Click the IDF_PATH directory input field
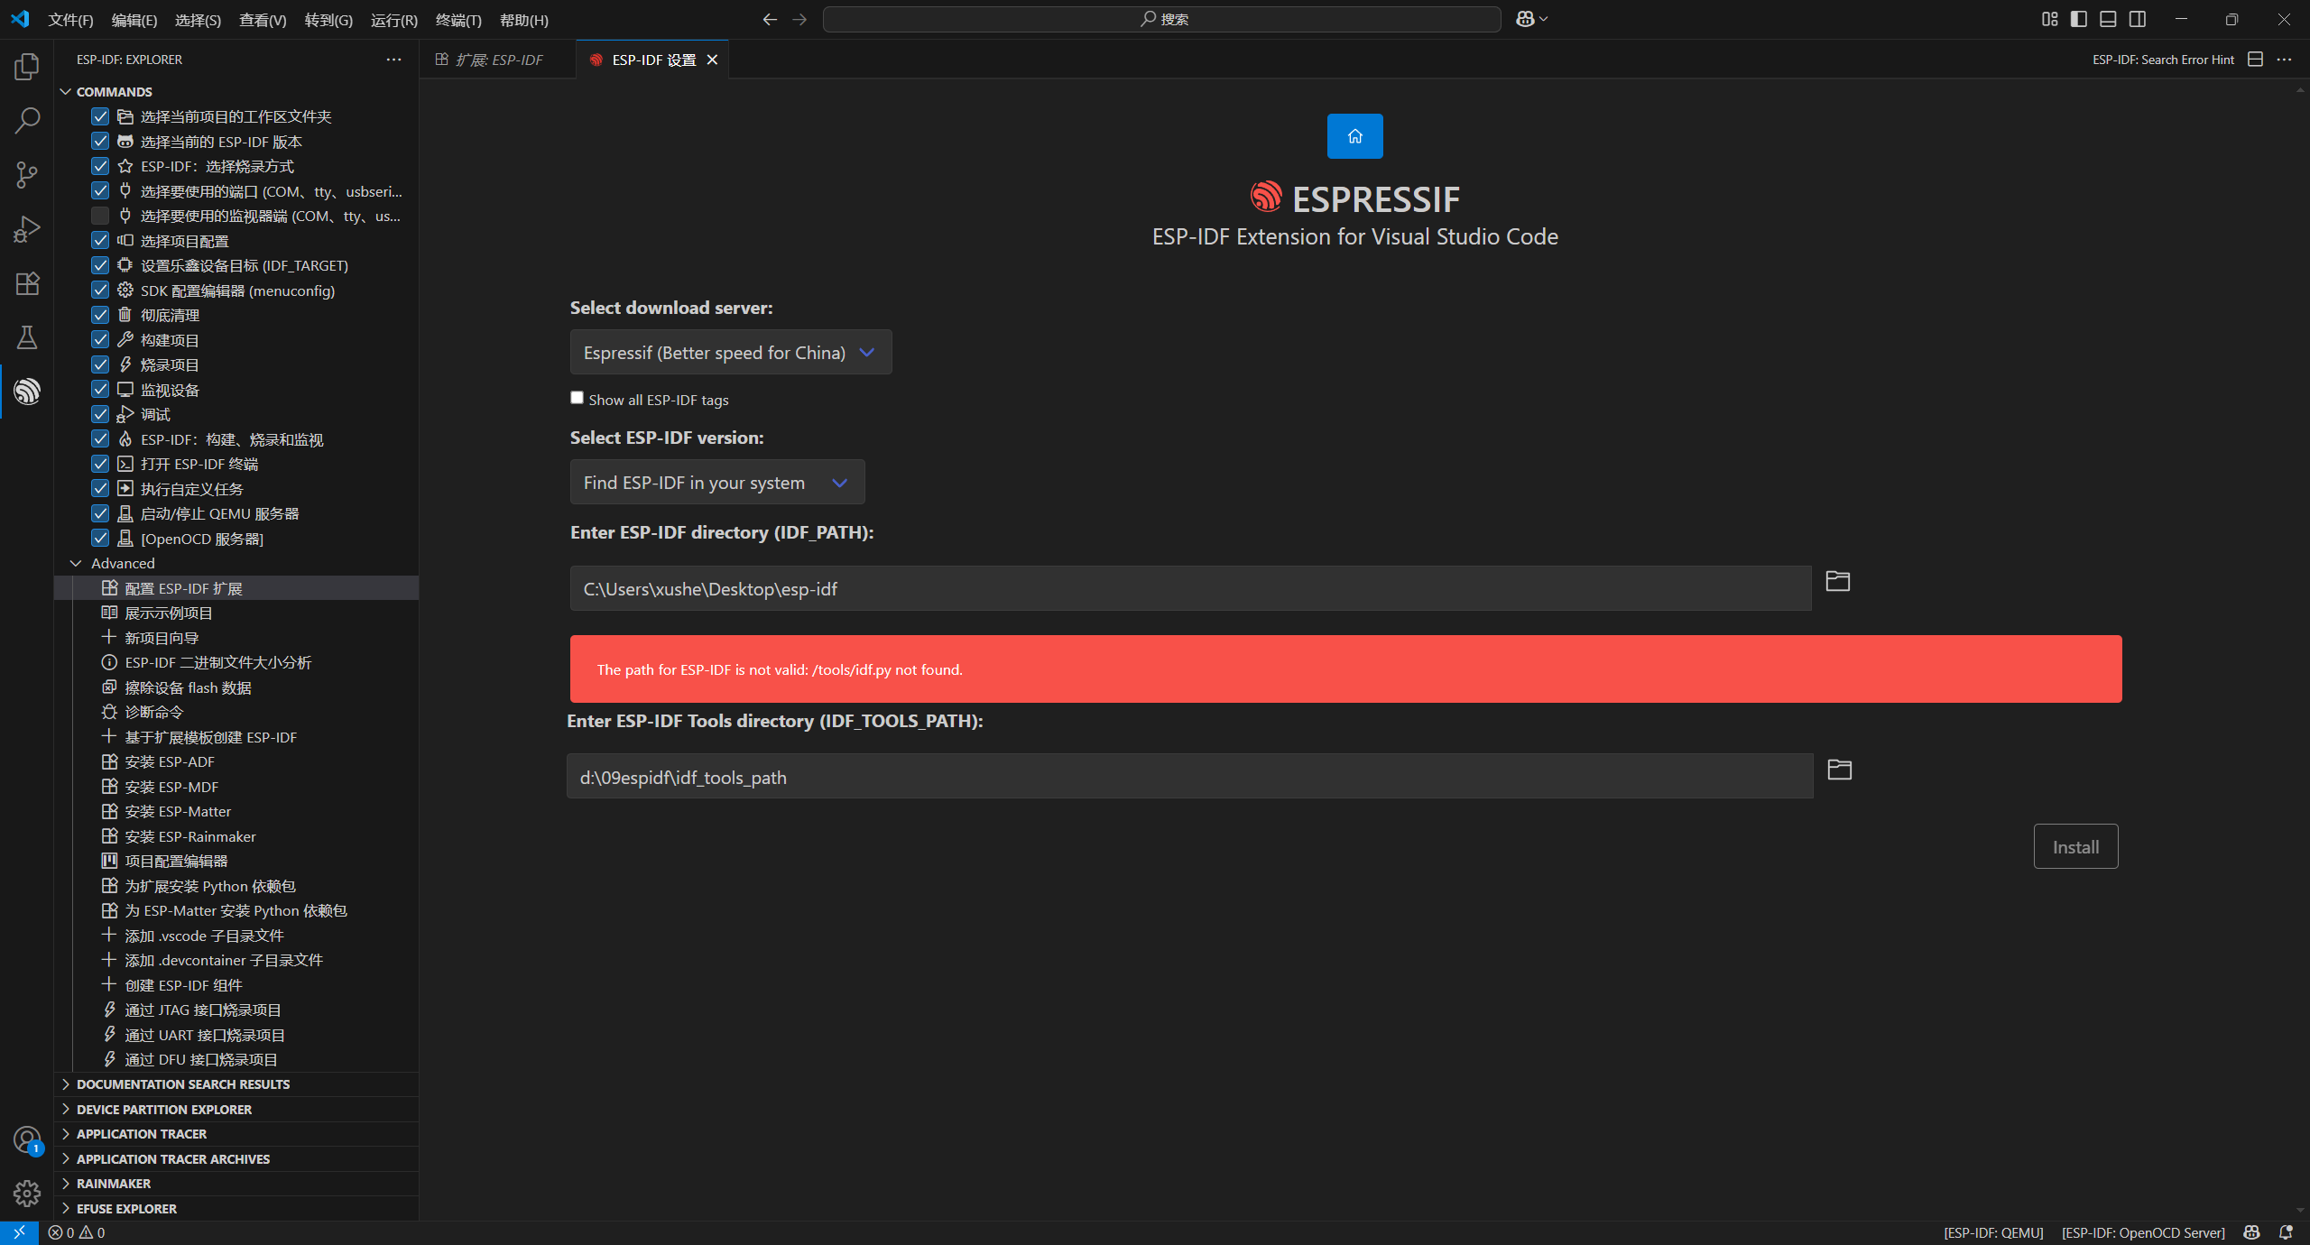Viewport: 2310px width, 1245px height. pyautogui.click(x=1189, y=589)
